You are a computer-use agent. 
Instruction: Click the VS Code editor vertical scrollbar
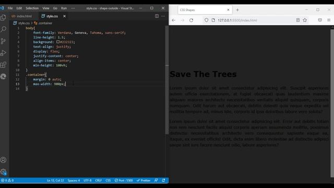point(167,80)
